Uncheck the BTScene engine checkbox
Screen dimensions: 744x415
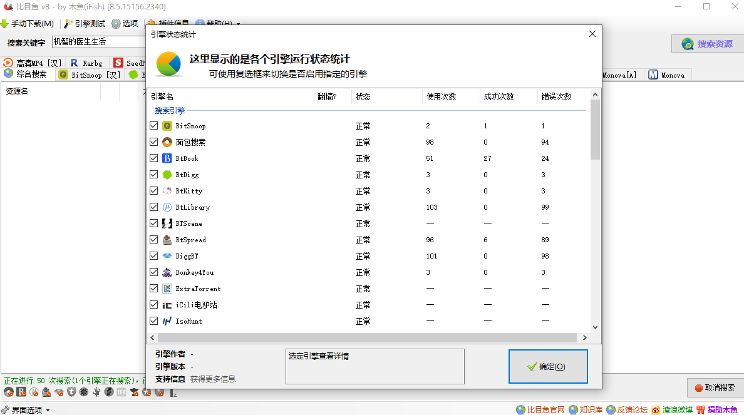(153, 223)
